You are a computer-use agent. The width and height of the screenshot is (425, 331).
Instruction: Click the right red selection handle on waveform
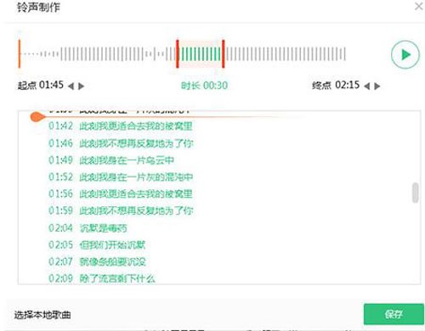click(x=224, y=53)
